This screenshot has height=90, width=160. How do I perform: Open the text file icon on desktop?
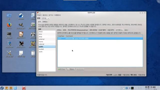click(x=21, y=54)
